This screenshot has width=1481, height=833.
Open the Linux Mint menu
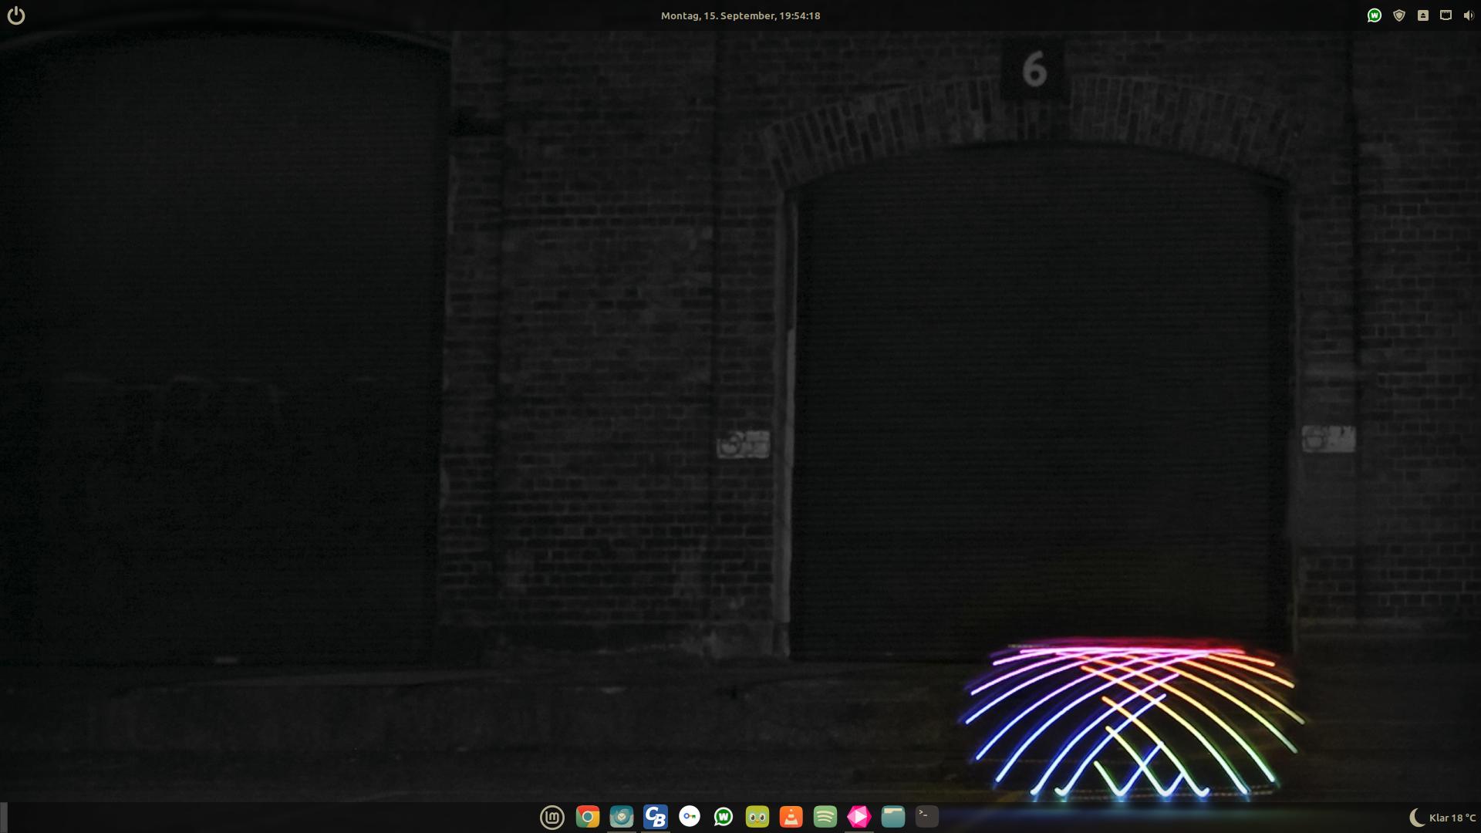click(x=552, y=817)
